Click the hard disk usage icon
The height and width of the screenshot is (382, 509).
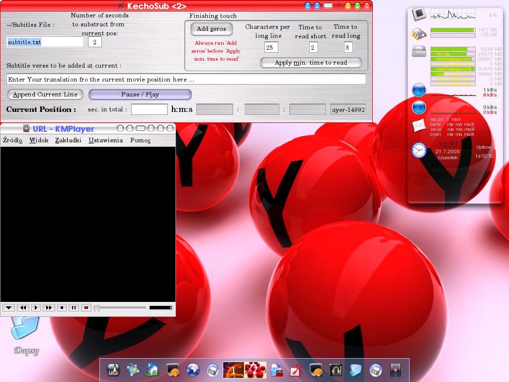(419, 51)
